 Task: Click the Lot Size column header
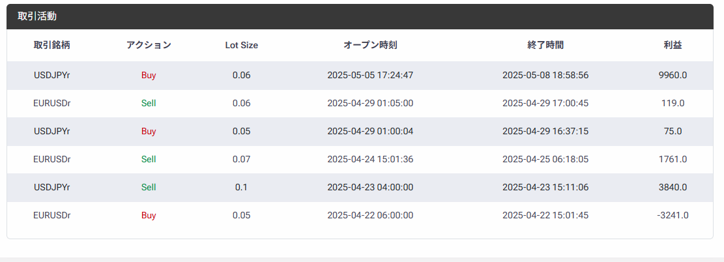(242, 45)
